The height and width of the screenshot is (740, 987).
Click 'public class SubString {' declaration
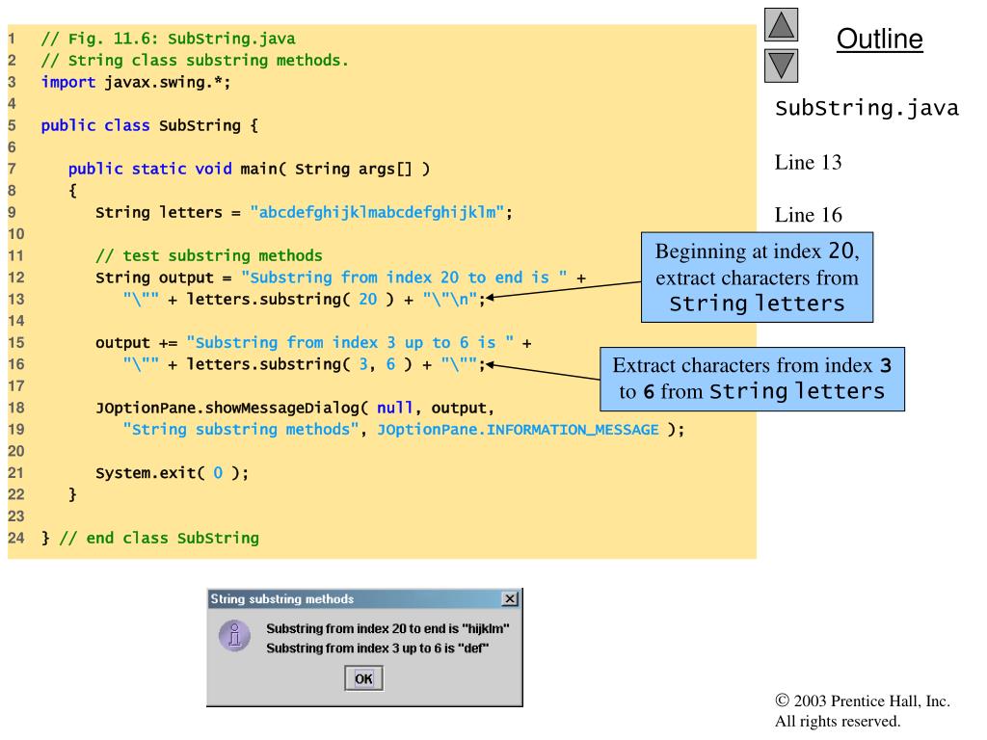pyautogui.click(x=149, y=126)
